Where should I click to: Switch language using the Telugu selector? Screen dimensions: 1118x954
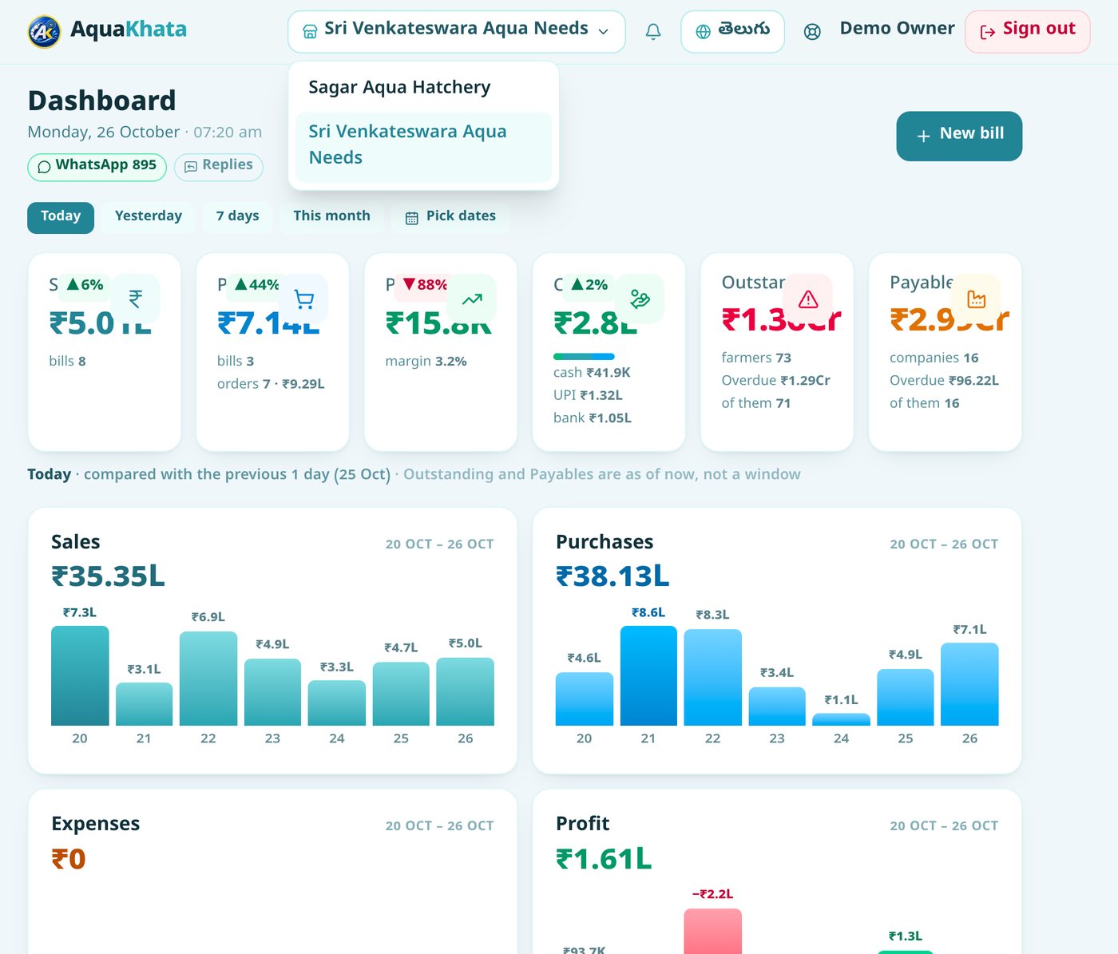pos(732,32)
